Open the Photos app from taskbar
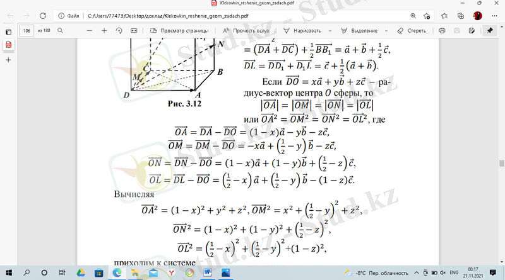 (x=226, y=272)
